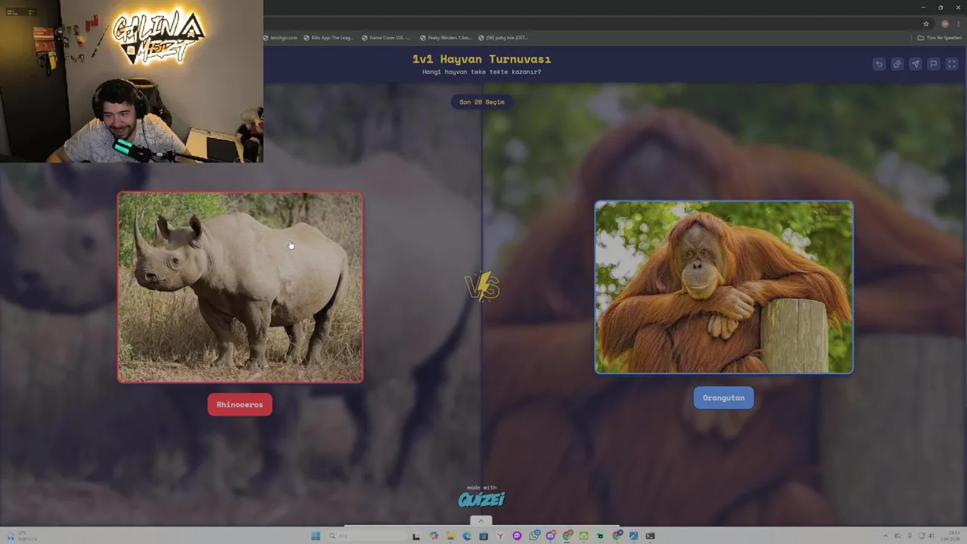Open the pubg bookmark
The image size is (967, 544).
coord(504,37)
